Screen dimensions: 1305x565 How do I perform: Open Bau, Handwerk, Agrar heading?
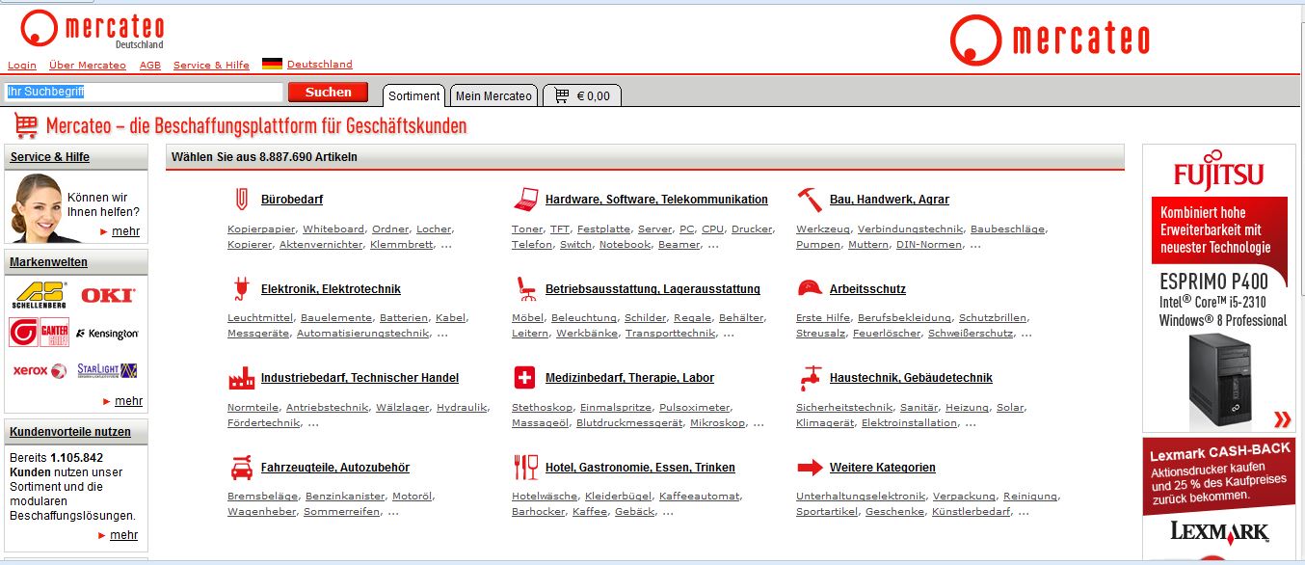pos(890,200)
